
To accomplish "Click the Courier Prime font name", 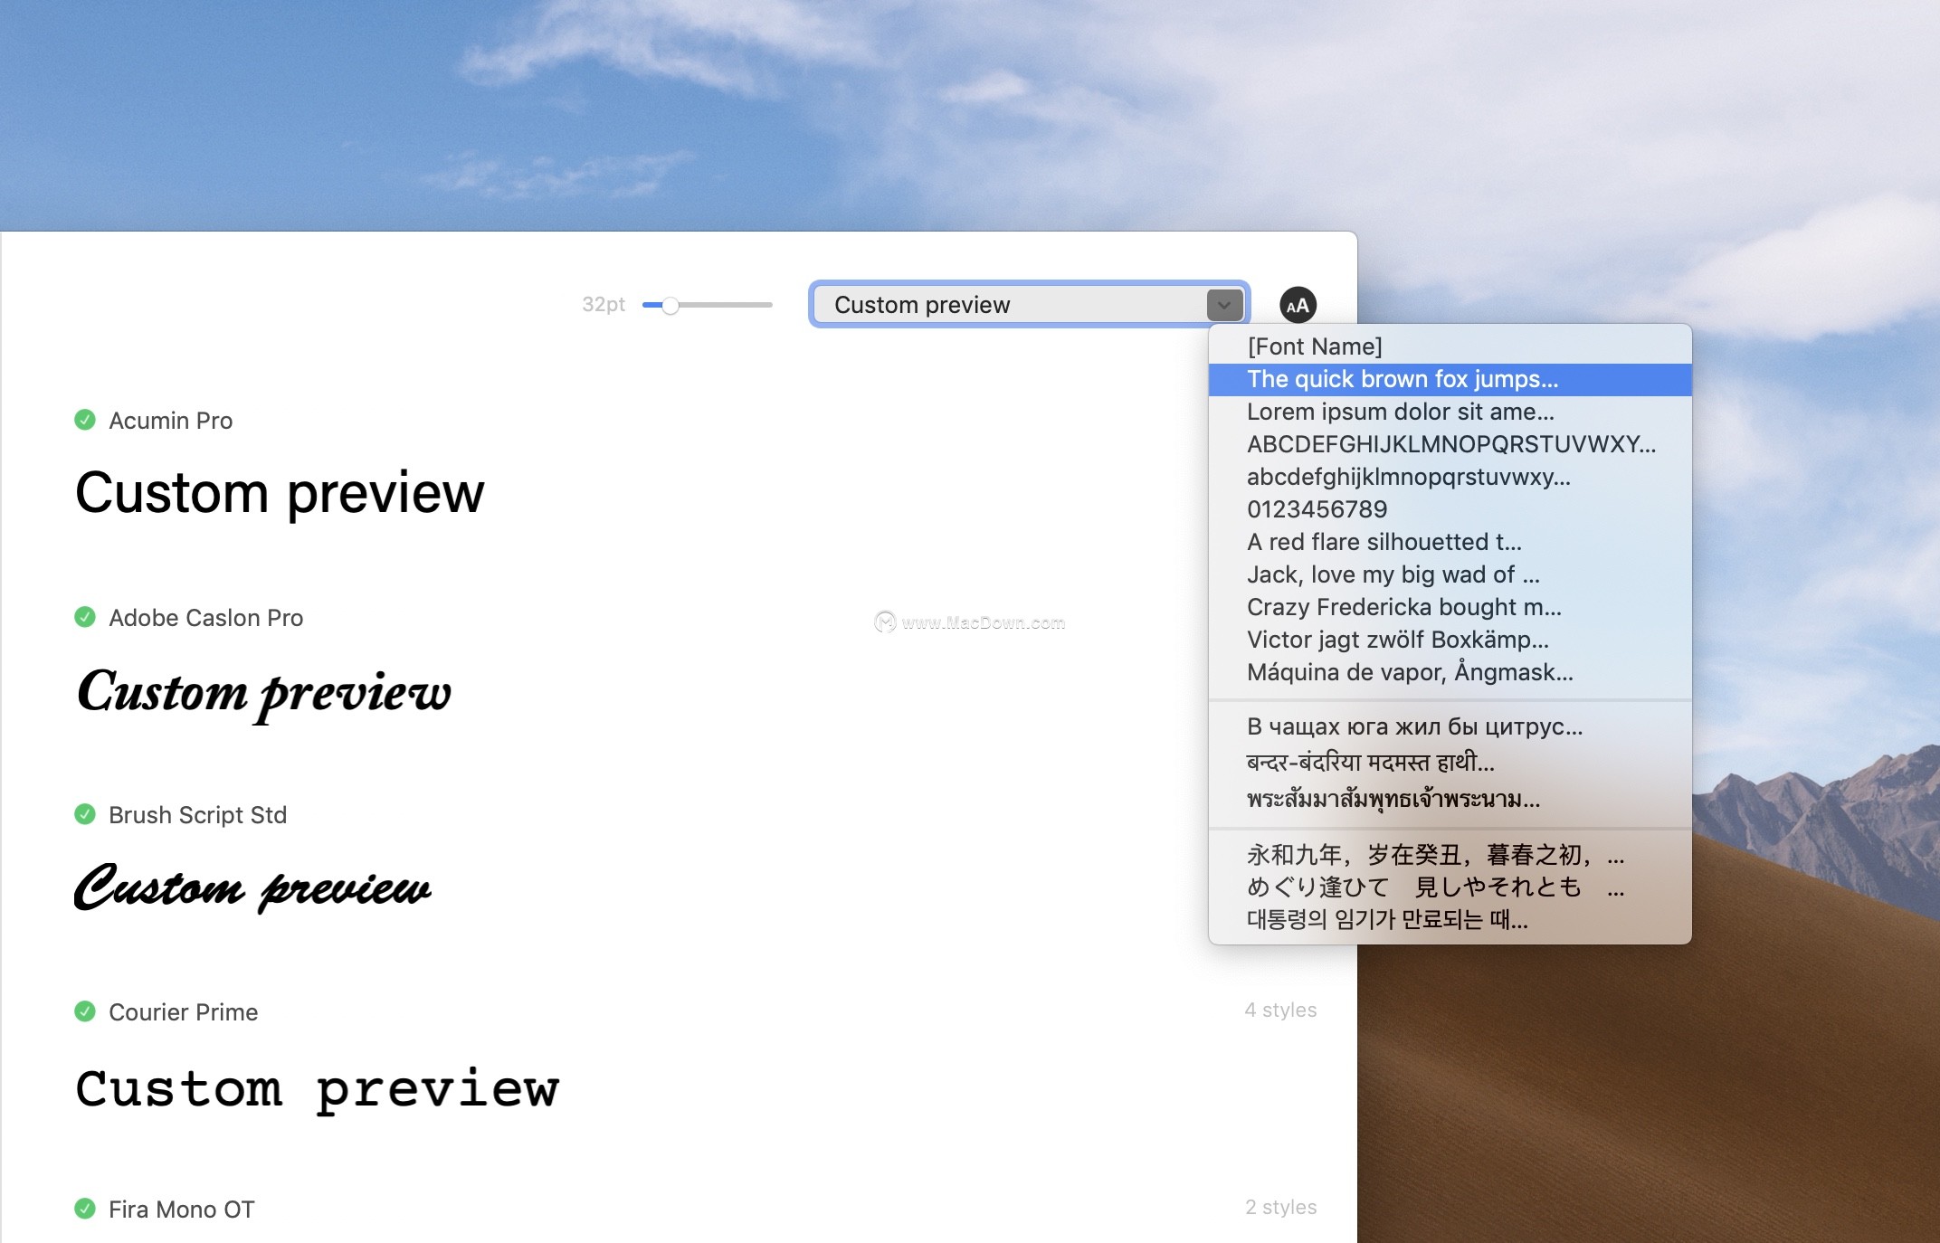I will [183, 1012].
